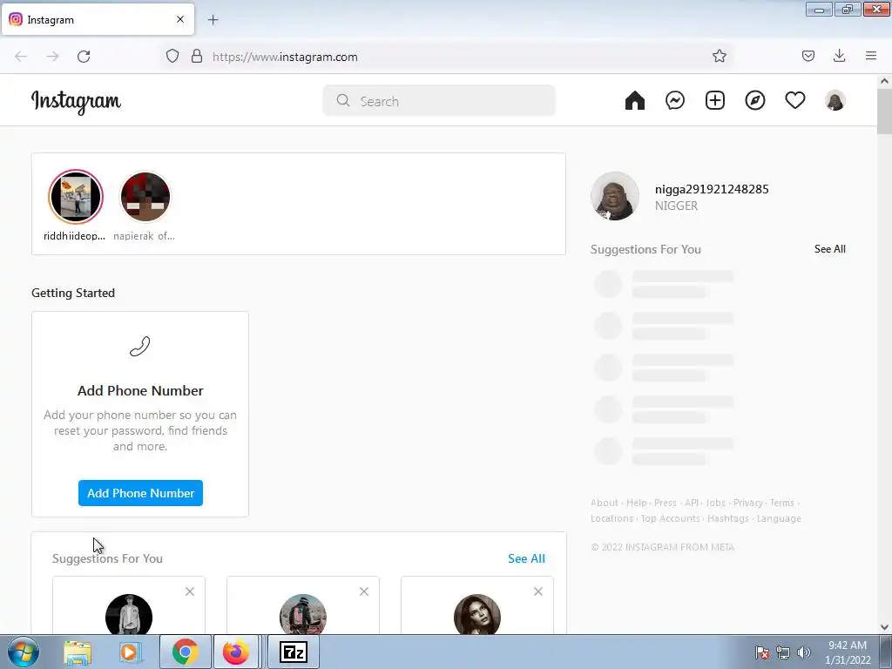Dismiss first suggested account card
This screenshot has width=892, height=669.
coord(190,591)
